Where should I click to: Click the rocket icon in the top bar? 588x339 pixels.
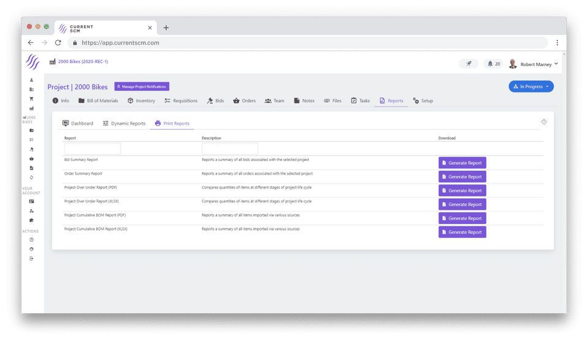point(469,64)
